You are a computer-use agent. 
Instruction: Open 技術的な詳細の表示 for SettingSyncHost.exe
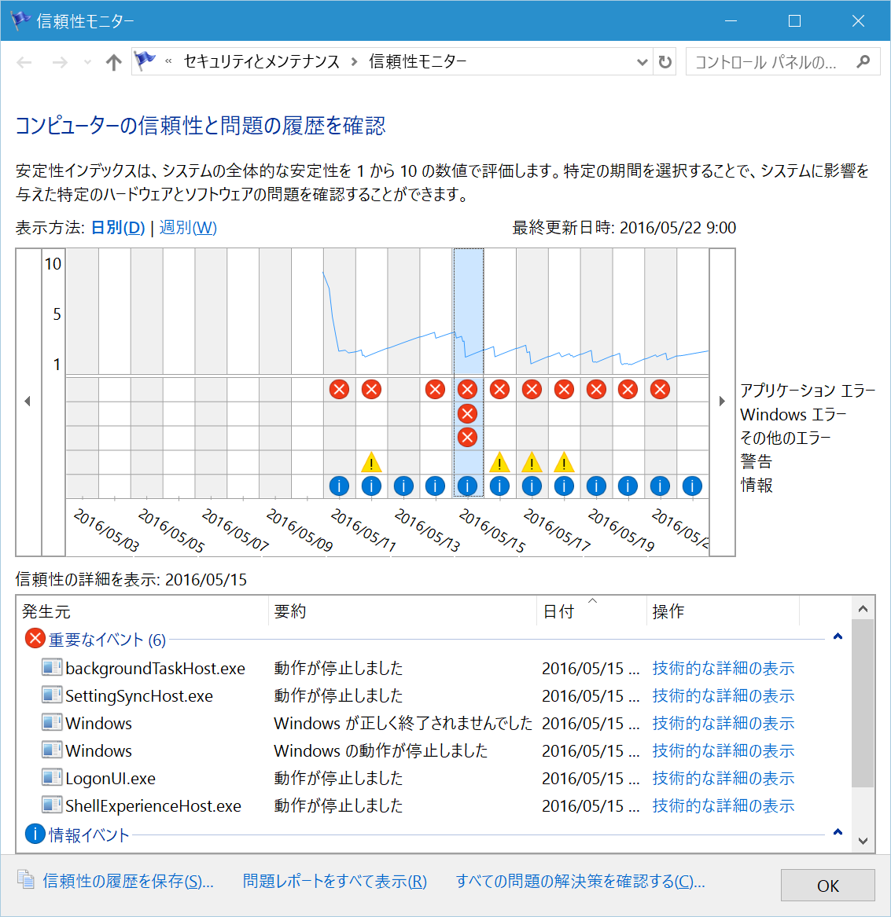[x=723, y=695]
